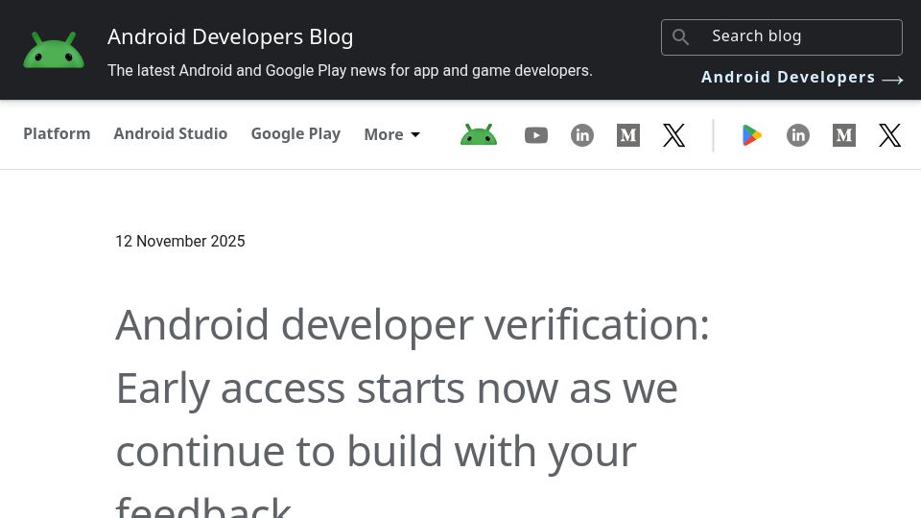Image resolution: width=921 pixels, height=518 pixels.
Task: Open the Medium icon in the Google Play group
Action: [844, 135]
